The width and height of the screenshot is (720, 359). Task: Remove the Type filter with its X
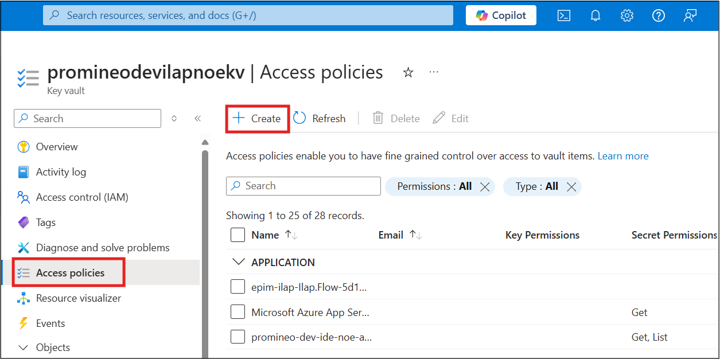[571, 186]
